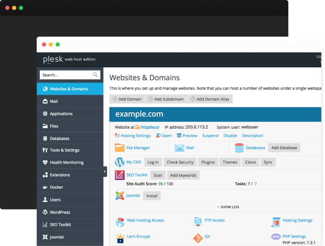The width and height of the screenshot is (325, 246).
Task: Open Applications in the sidebar
Action: tap(70, 114)
